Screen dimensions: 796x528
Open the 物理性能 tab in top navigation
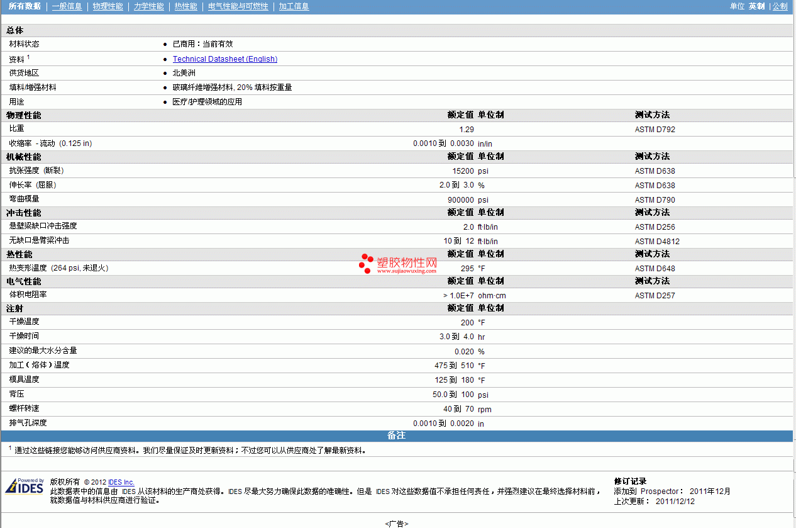[108, 6]
